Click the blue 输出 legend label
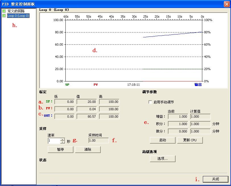Image resolution: width=231 pixels, height=186 pixels. click(198, 85)
